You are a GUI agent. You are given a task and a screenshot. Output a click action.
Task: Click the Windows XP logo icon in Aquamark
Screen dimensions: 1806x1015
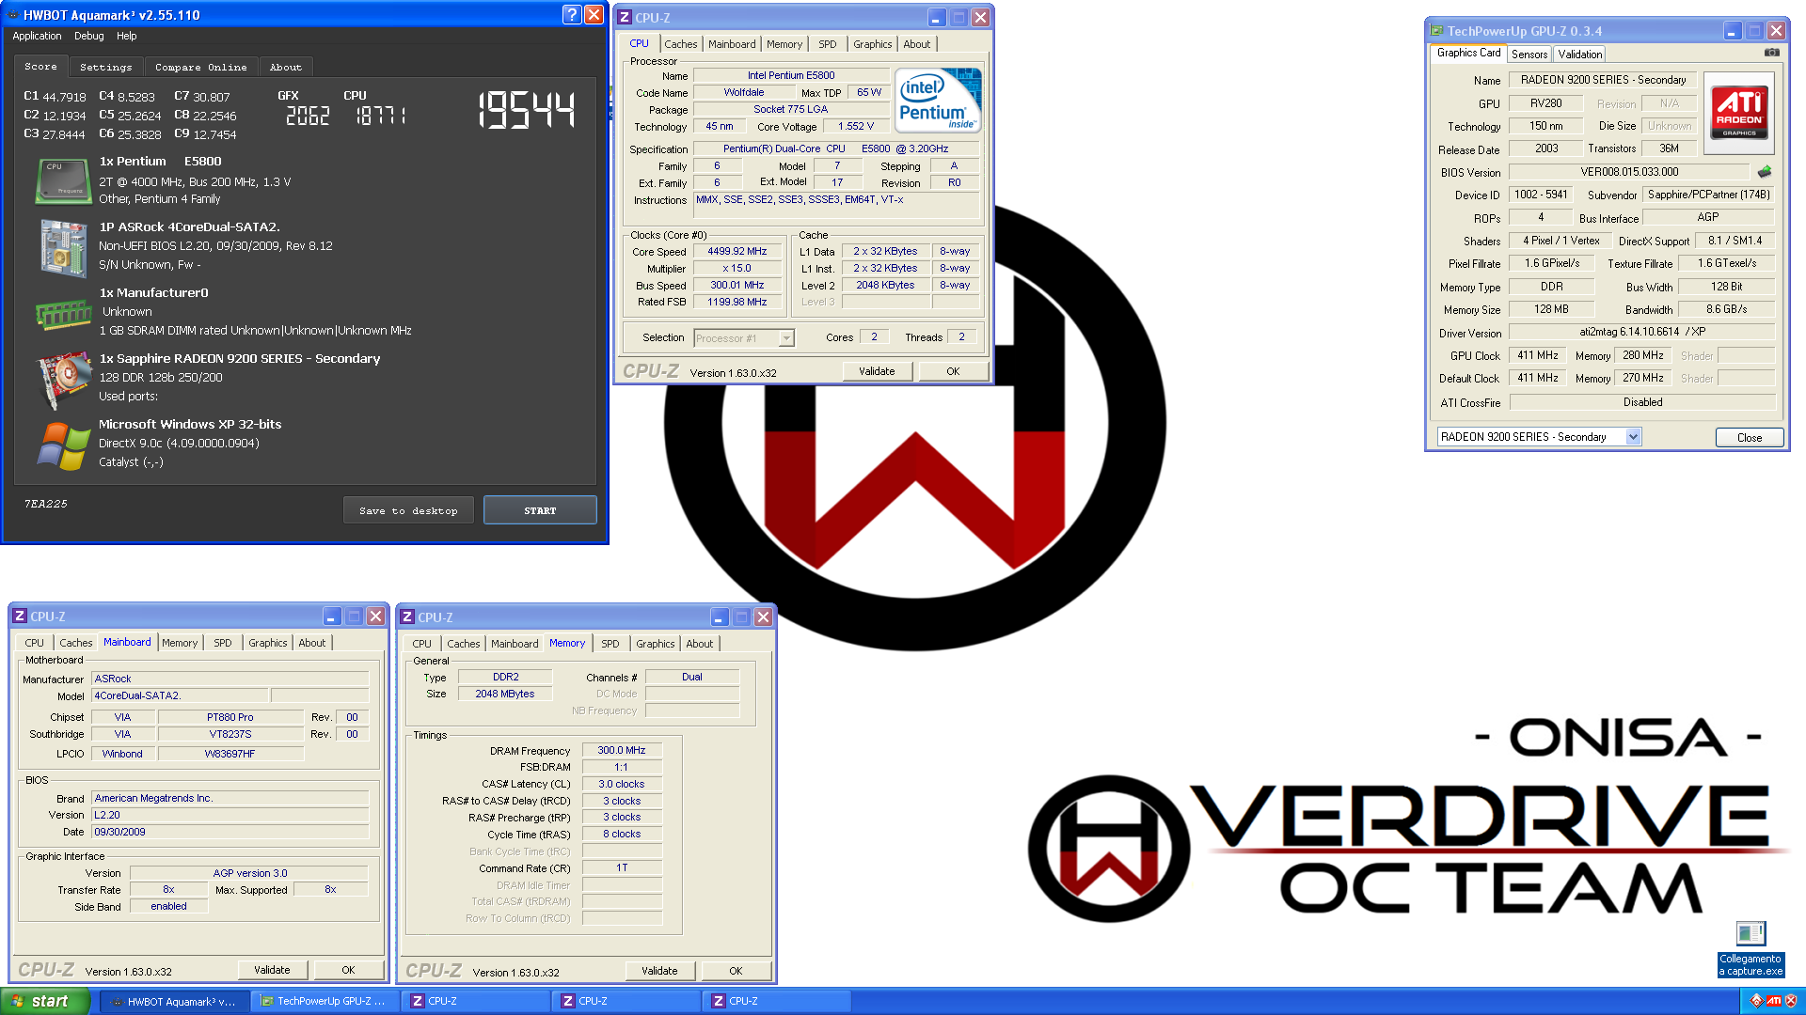63,445
